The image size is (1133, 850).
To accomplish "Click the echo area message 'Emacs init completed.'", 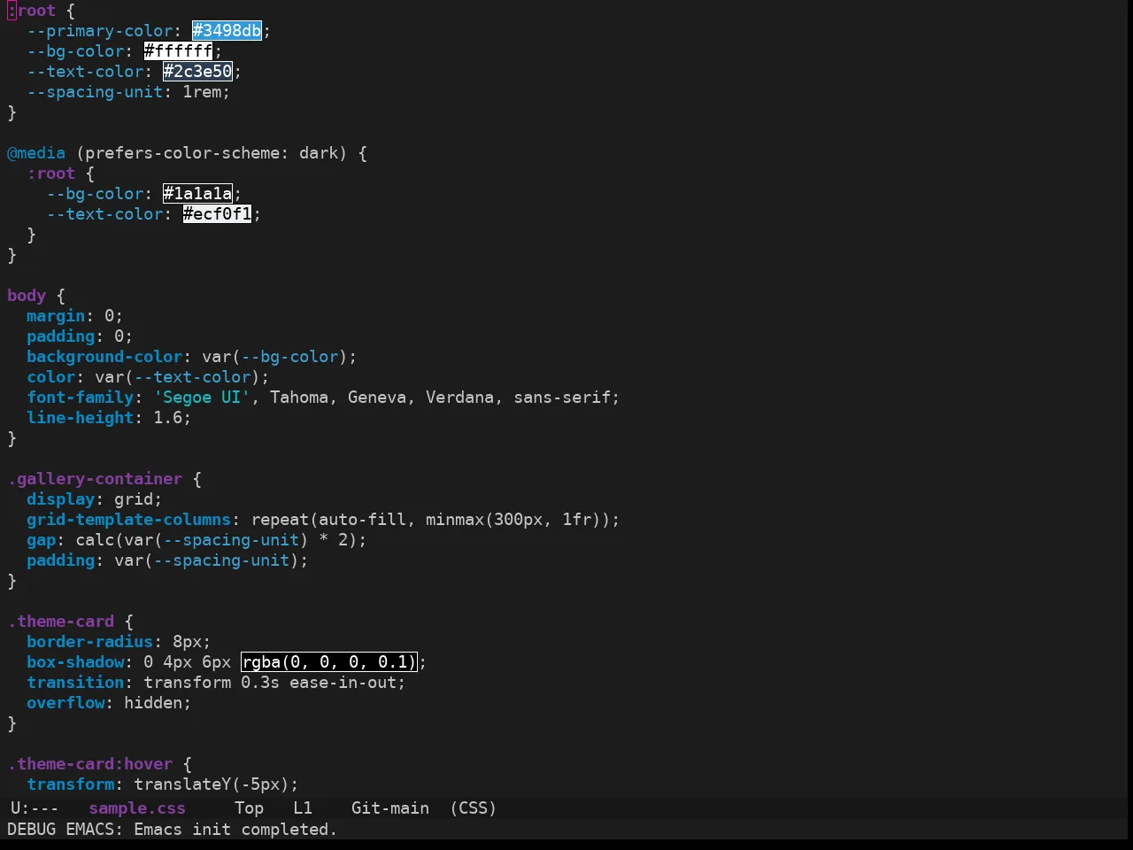I will (x=235, y=830).
